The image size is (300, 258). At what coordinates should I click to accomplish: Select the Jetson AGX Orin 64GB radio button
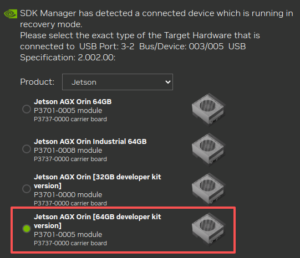pos(27,109)
